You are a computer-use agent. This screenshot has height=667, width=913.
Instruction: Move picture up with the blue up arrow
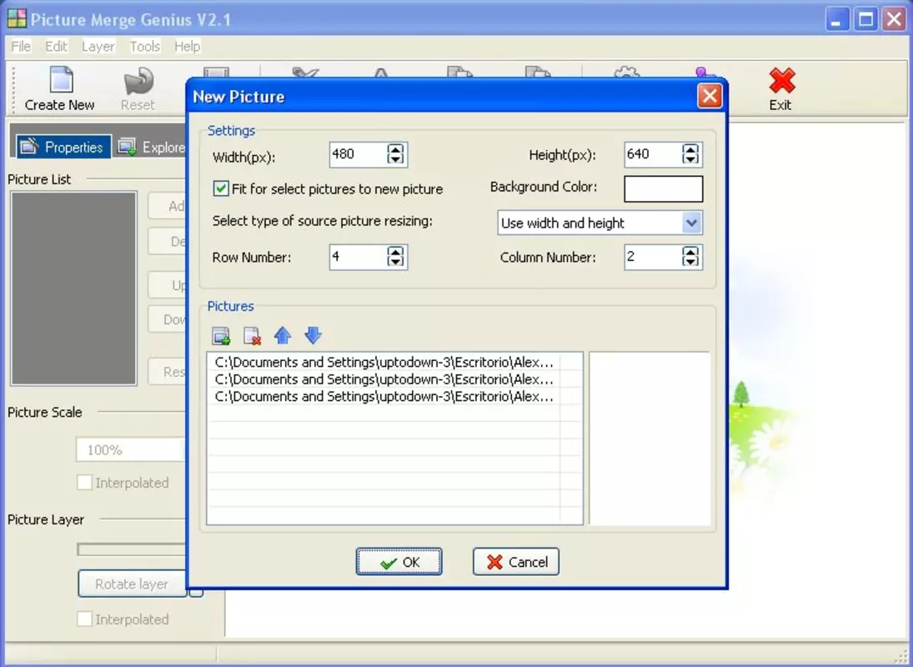pyautogui.click(x=283, y=335)
